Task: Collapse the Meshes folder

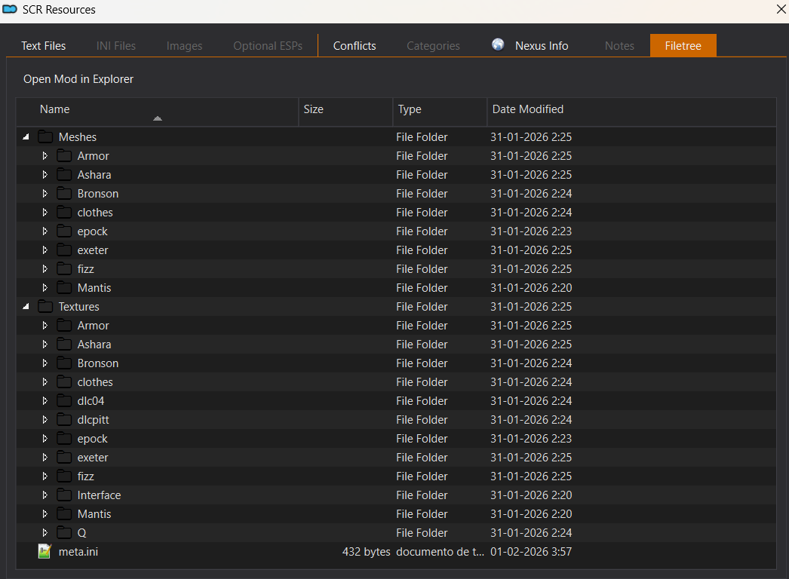Action: (26, 136)
